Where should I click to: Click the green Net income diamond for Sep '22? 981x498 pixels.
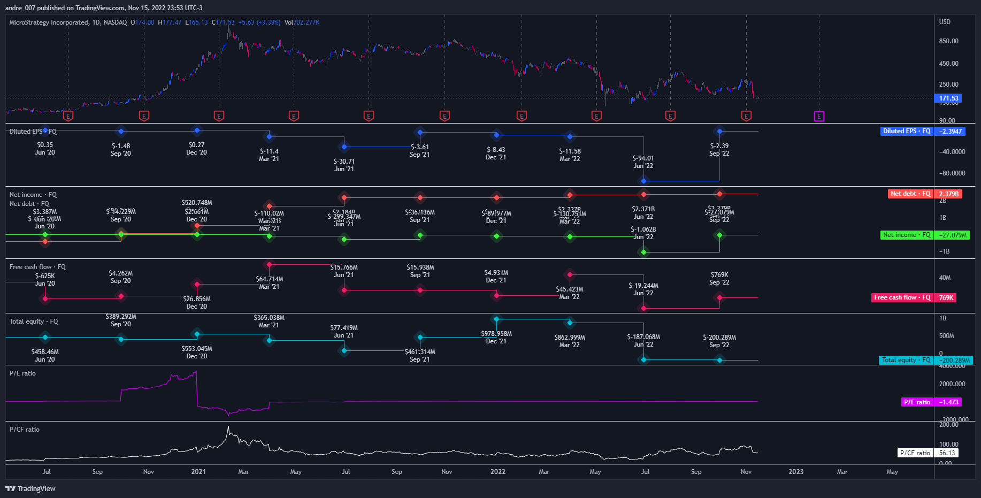(719, 235)
